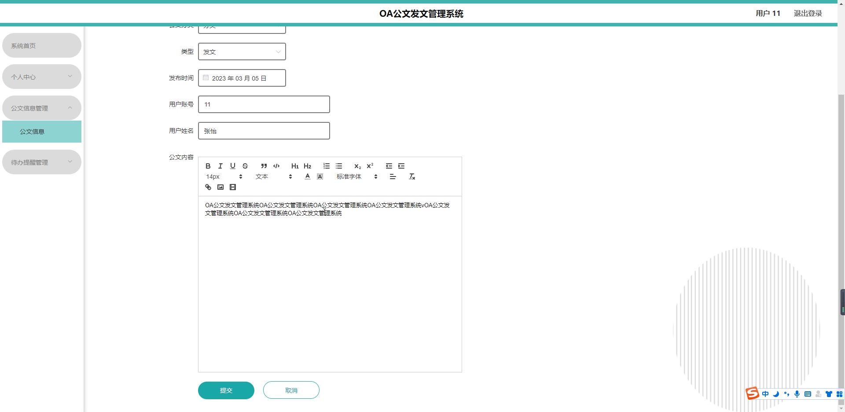Image resolution: width=845 pixels, height=412 pixels.
Task: Start IME voice input via microphone
Action: 797,394
